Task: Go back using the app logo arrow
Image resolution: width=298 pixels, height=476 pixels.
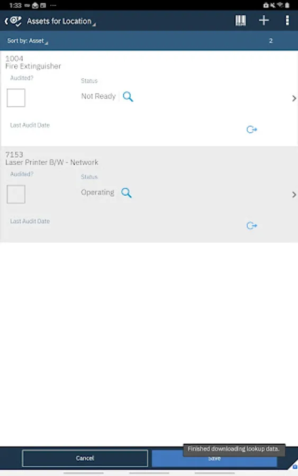Action: click(13, 21)
